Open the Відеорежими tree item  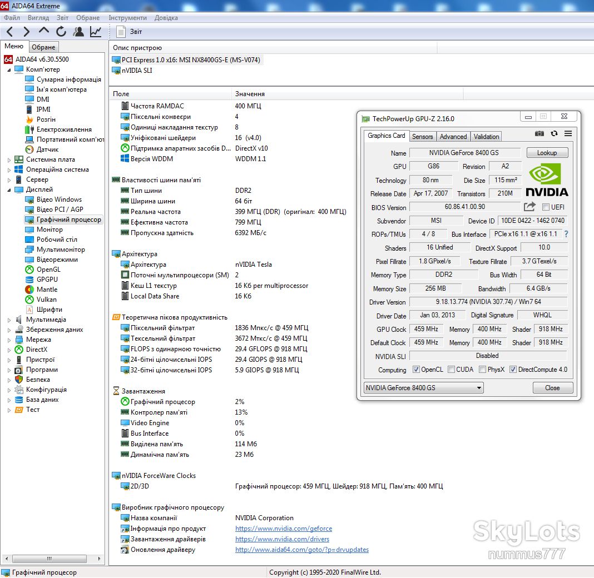[52, 260]
